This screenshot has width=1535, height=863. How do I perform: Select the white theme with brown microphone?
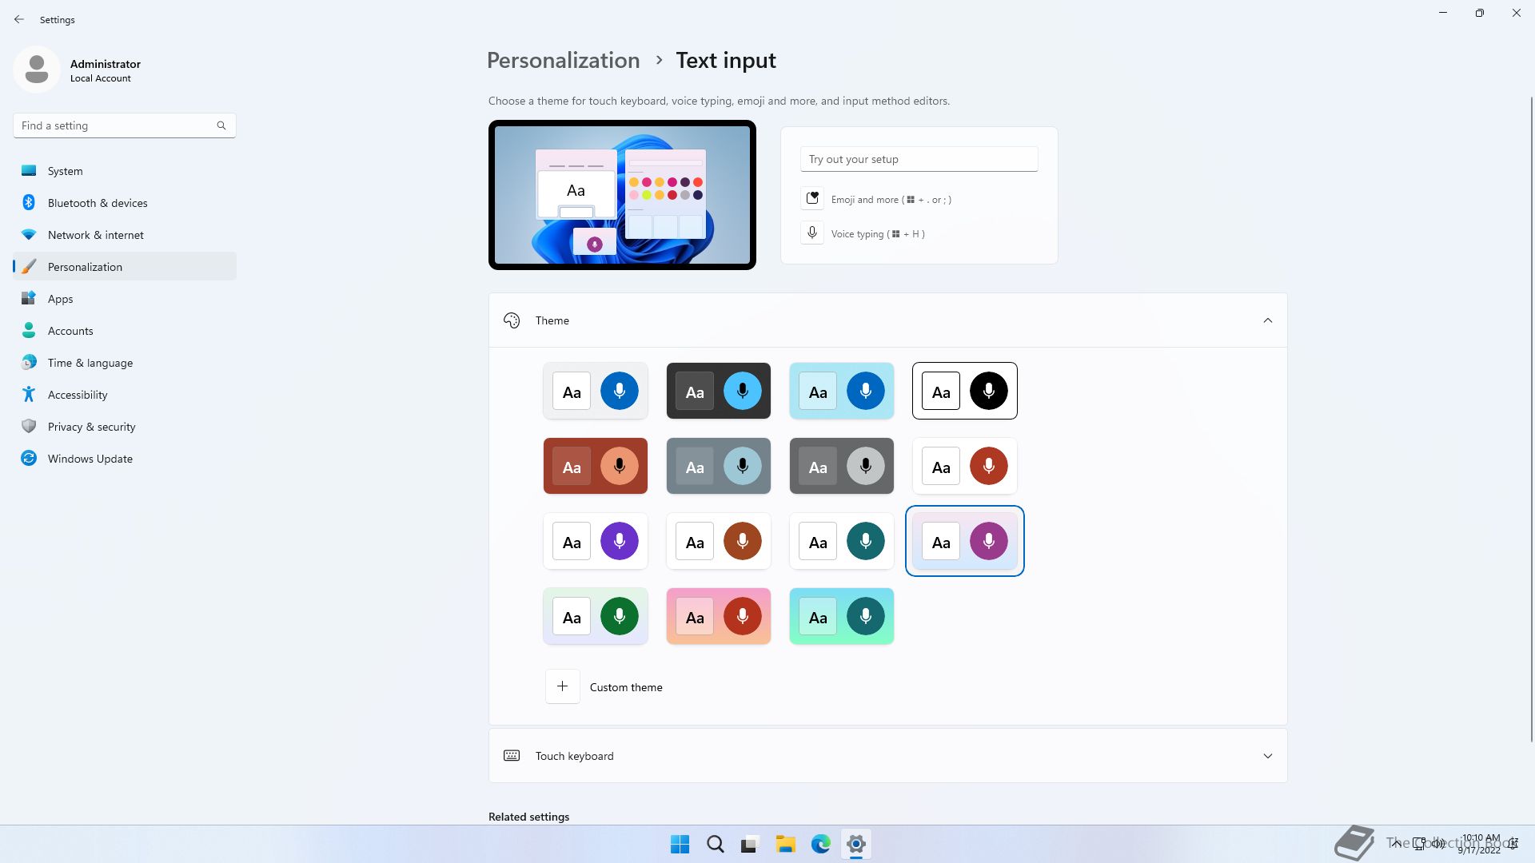719,541
